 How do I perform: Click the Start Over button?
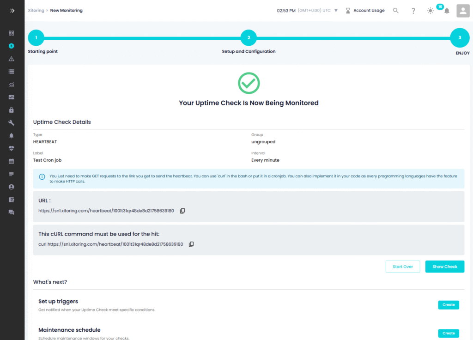[403, 267]
